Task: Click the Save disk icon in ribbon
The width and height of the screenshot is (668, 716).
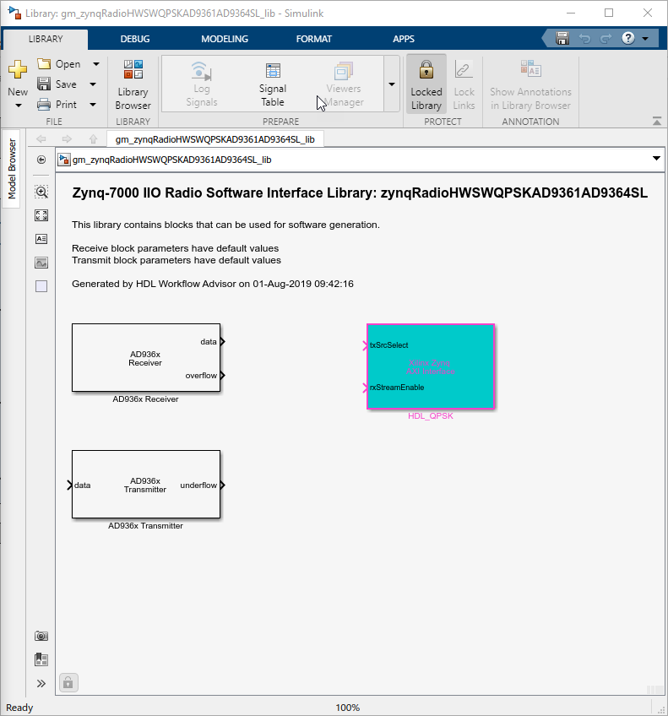Action: point(44,84)
